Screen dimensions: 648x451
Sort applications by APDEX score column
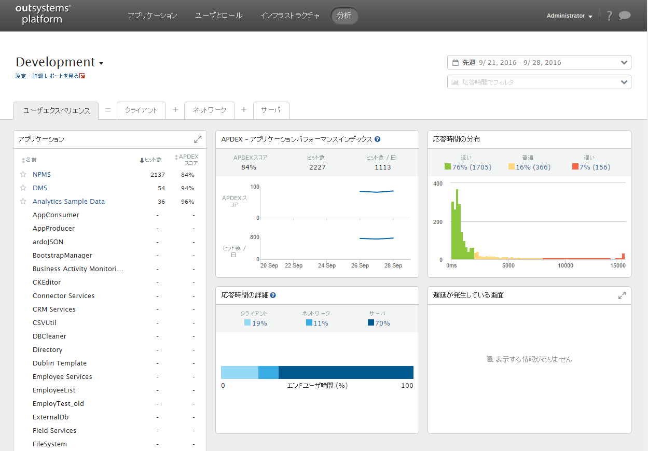pos(187,160)
